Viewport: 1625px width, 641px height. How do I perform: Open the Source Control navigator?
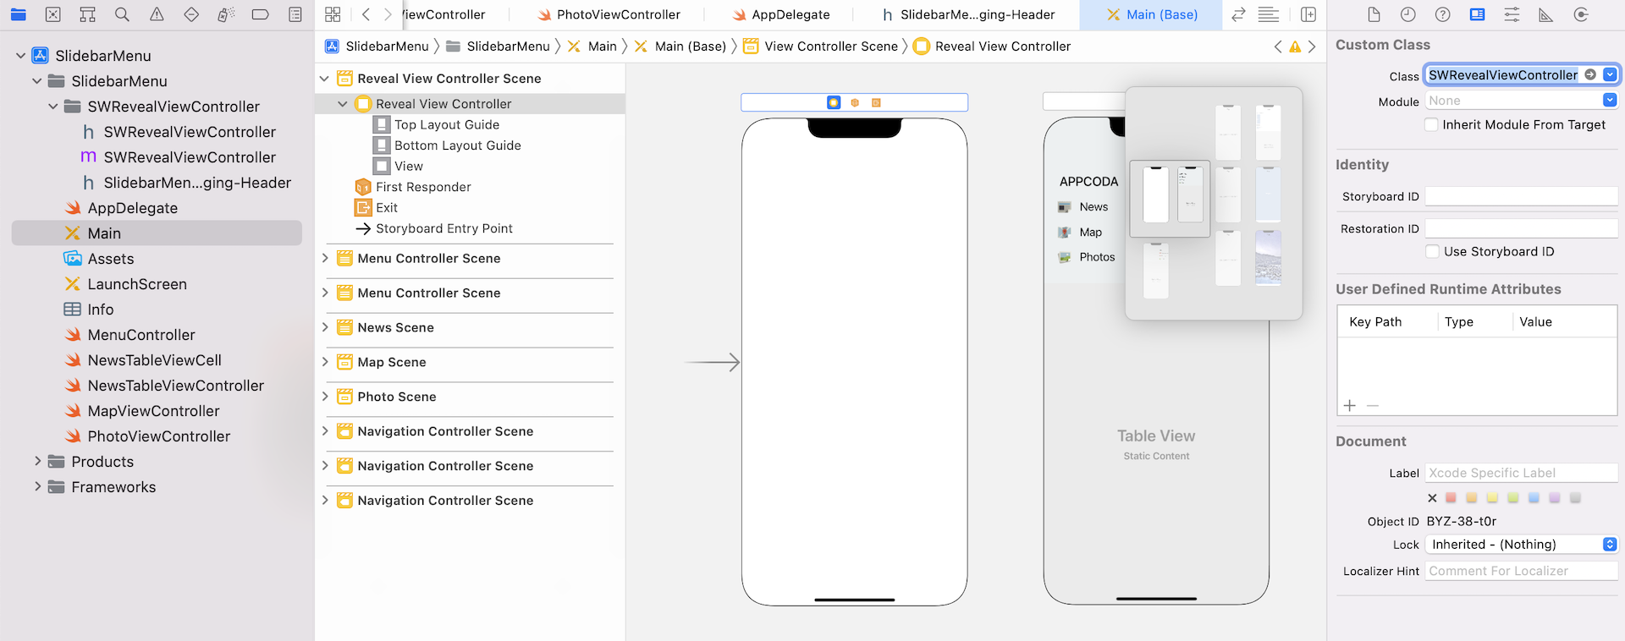coord(52,14)
